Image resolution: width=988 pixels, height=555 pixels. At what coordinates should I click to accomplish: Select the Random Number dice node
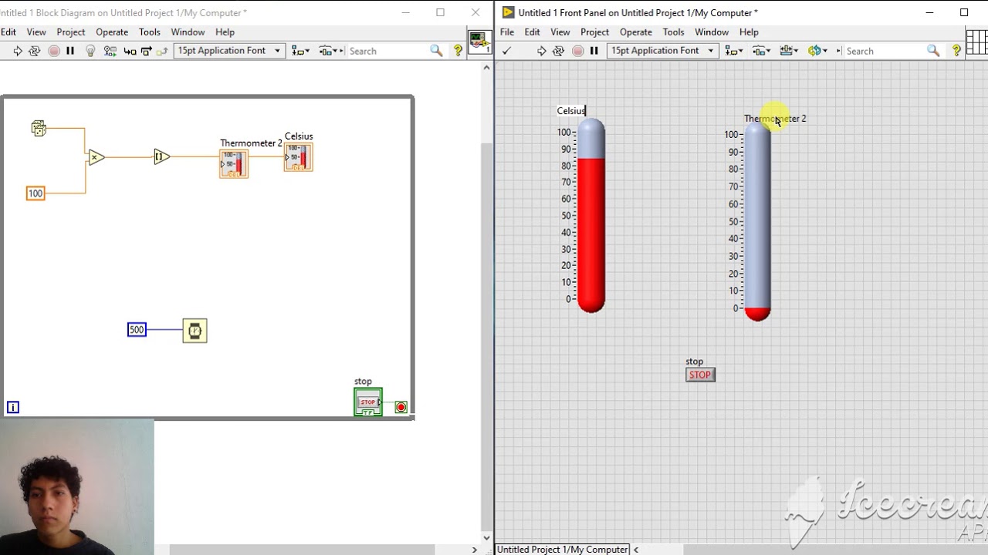pyautogui.click(x=39, y=129)
